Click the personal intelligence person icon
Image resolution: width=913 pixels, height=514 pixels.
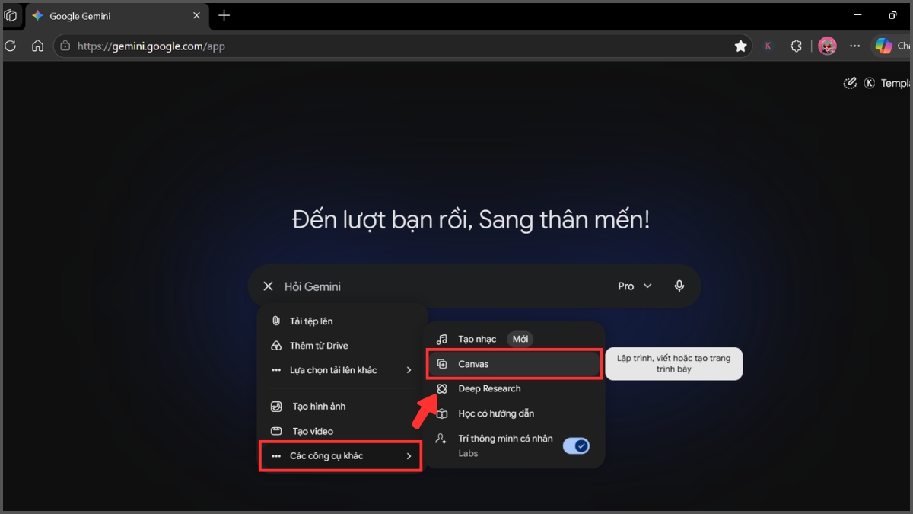pyautogui.click(x=441, y=439)
